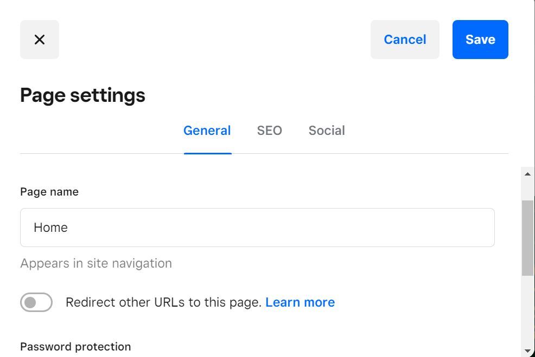Screen dimensions: 535x357
Task: Open the Social tab
Action: pyautogui.click(x=327, y=130)
